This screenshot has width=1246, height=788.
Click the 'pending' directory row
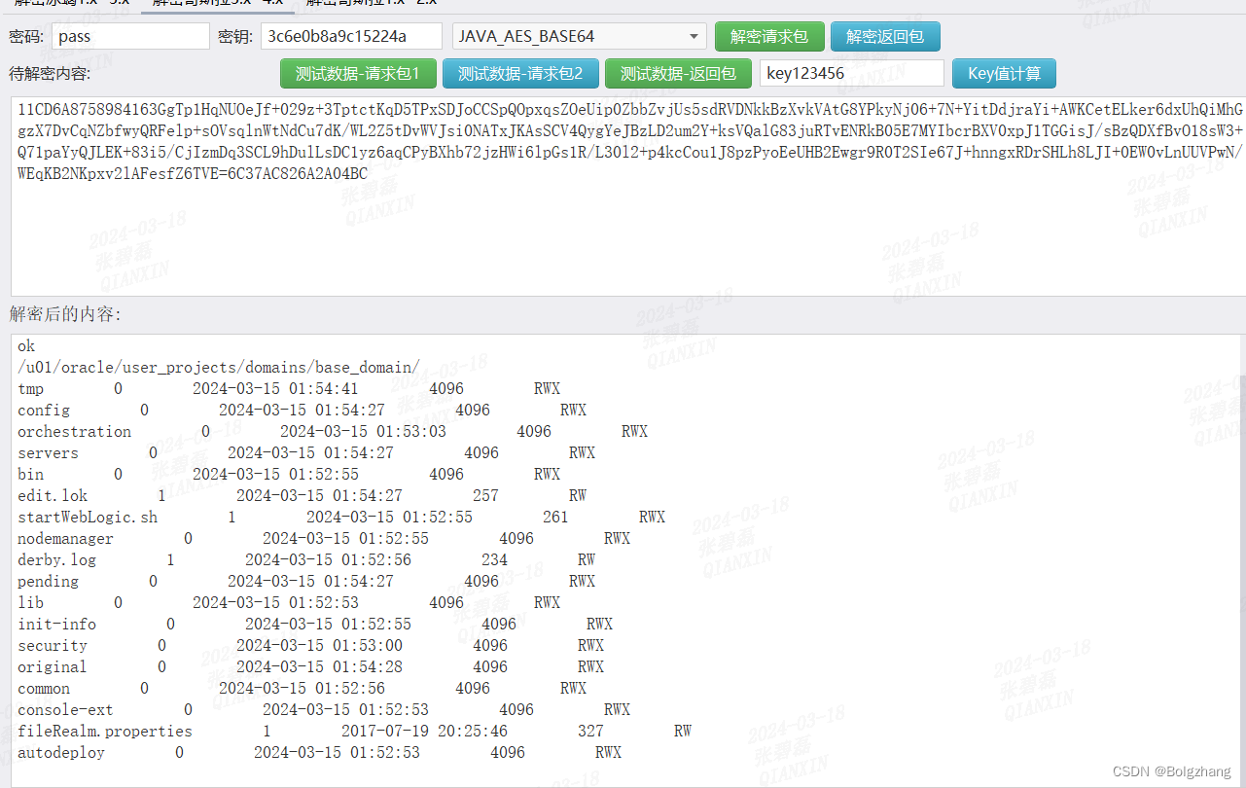click(306, 582)
